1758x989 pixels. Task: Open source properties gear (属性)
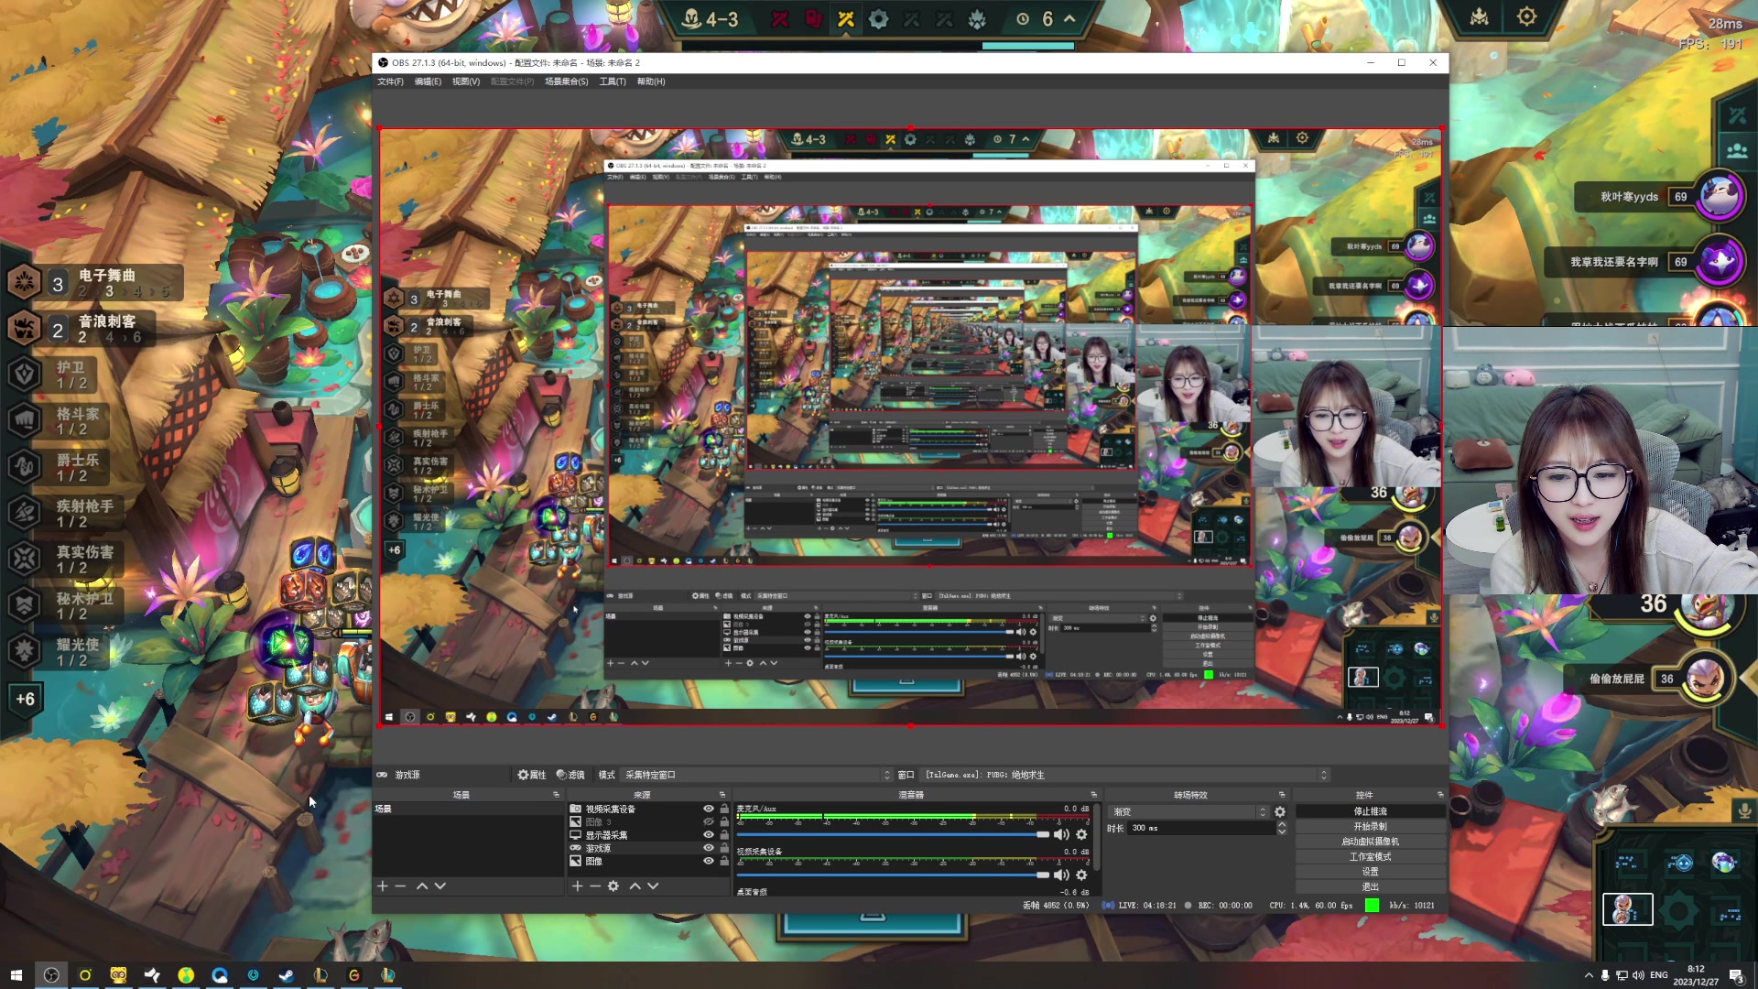[x=531, y=775]
